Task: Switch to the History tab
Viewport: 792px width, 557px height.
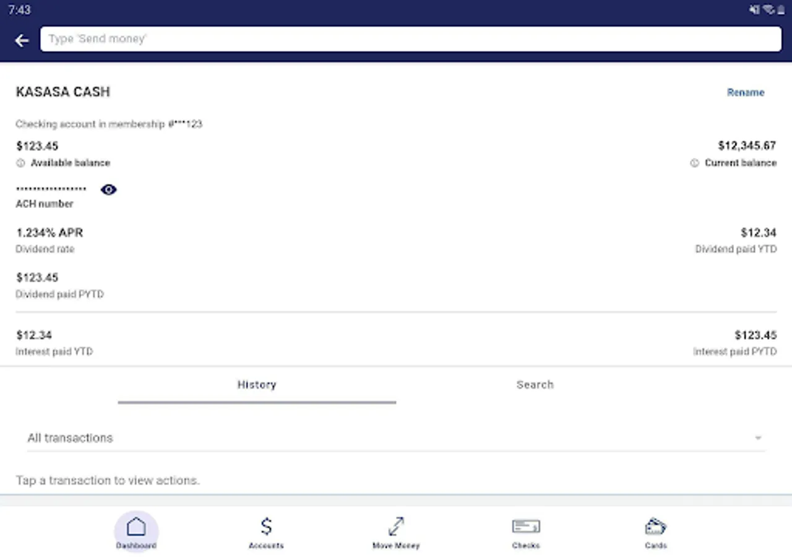Action: (x=257, y=385)
